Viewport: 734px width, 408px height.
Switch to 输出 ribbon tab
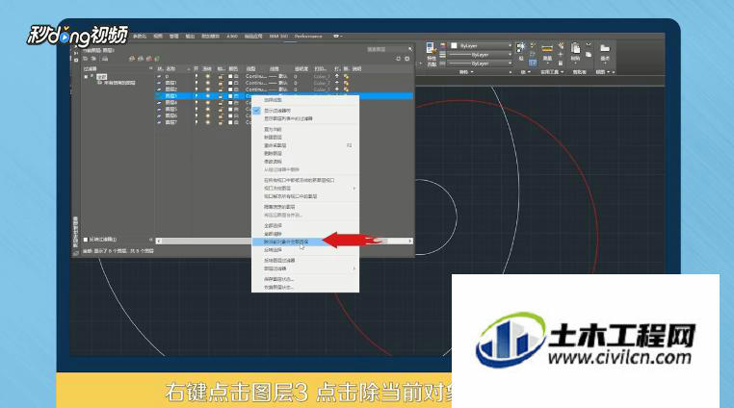pos(190,36)
